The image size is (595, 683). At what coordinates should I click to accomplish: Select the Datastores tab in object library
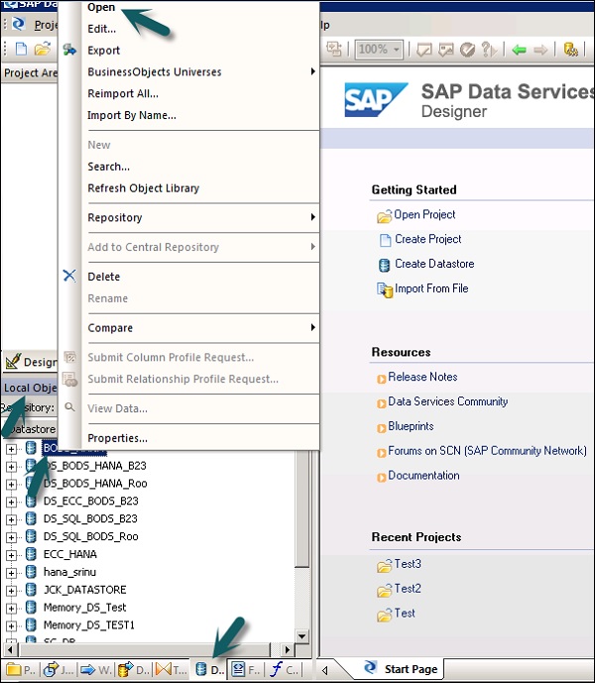(x=209, y=670)
